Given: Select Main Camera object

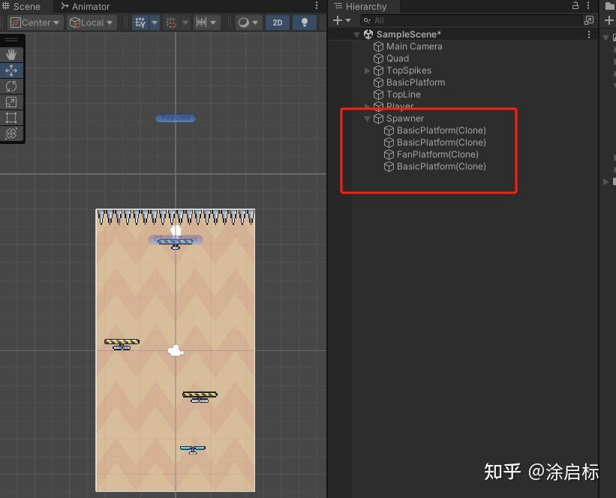Looking at the screenshot, I should point(414,46).
